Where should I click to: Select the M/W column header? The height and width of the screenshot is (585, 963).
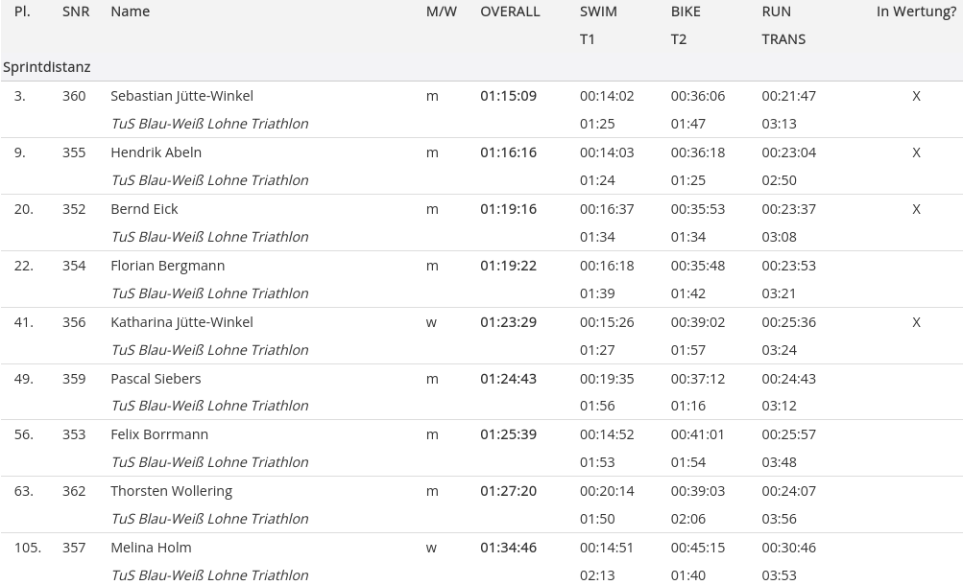pyautogui.click(x=441, y=12)
